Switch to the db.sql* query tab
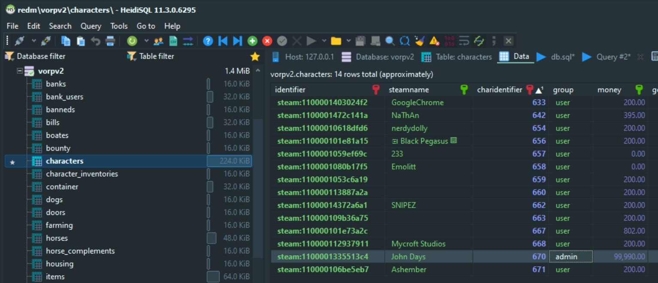This screenshot has height=283, width=658. pyautogui.click(x=556, y=57)
